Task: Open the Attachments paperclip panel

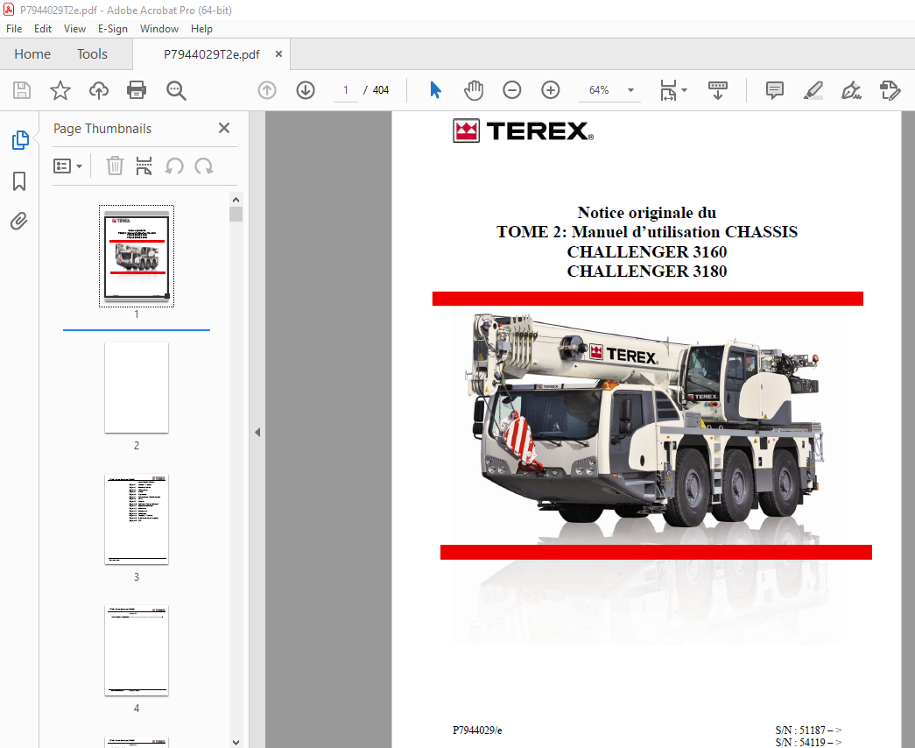Action: [x=19, y=222]
